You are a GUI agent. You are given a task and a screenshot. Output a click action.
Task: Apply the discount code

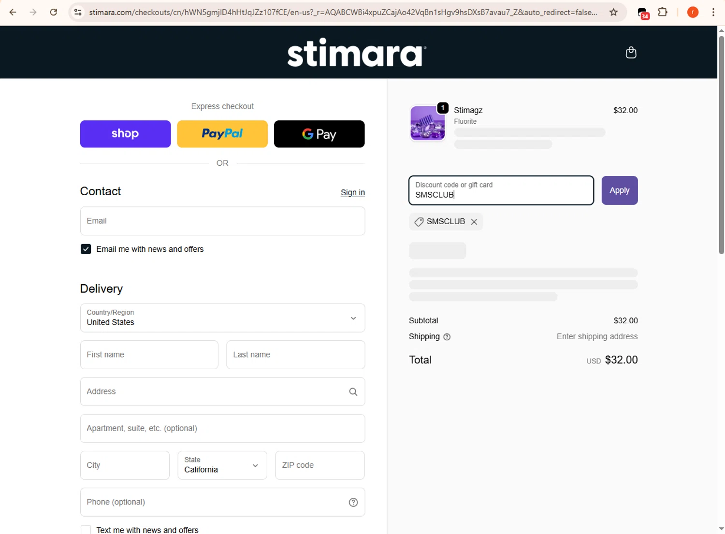pyautogui.click(x=620, y=190)
